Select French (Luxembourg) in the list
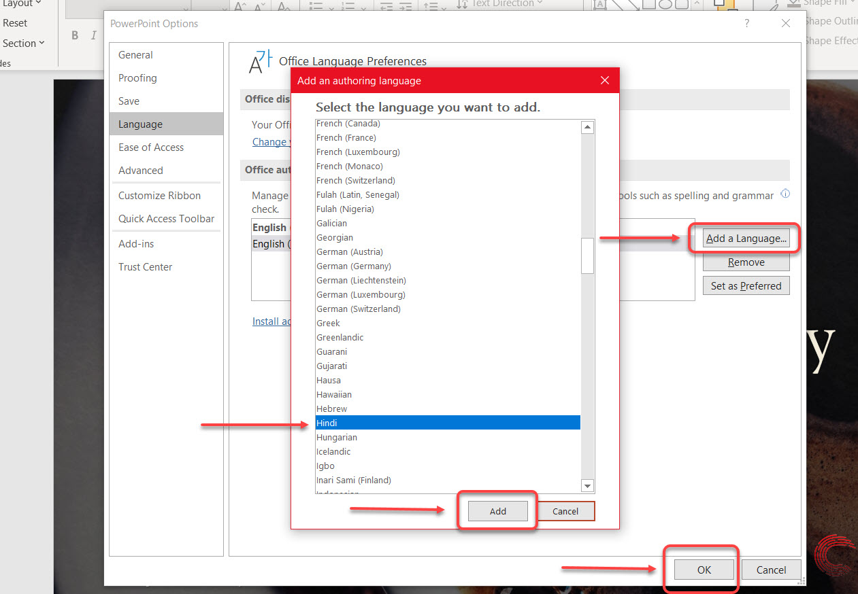The width and height of the screenshot is (858, 594). (x=448, y=152)
